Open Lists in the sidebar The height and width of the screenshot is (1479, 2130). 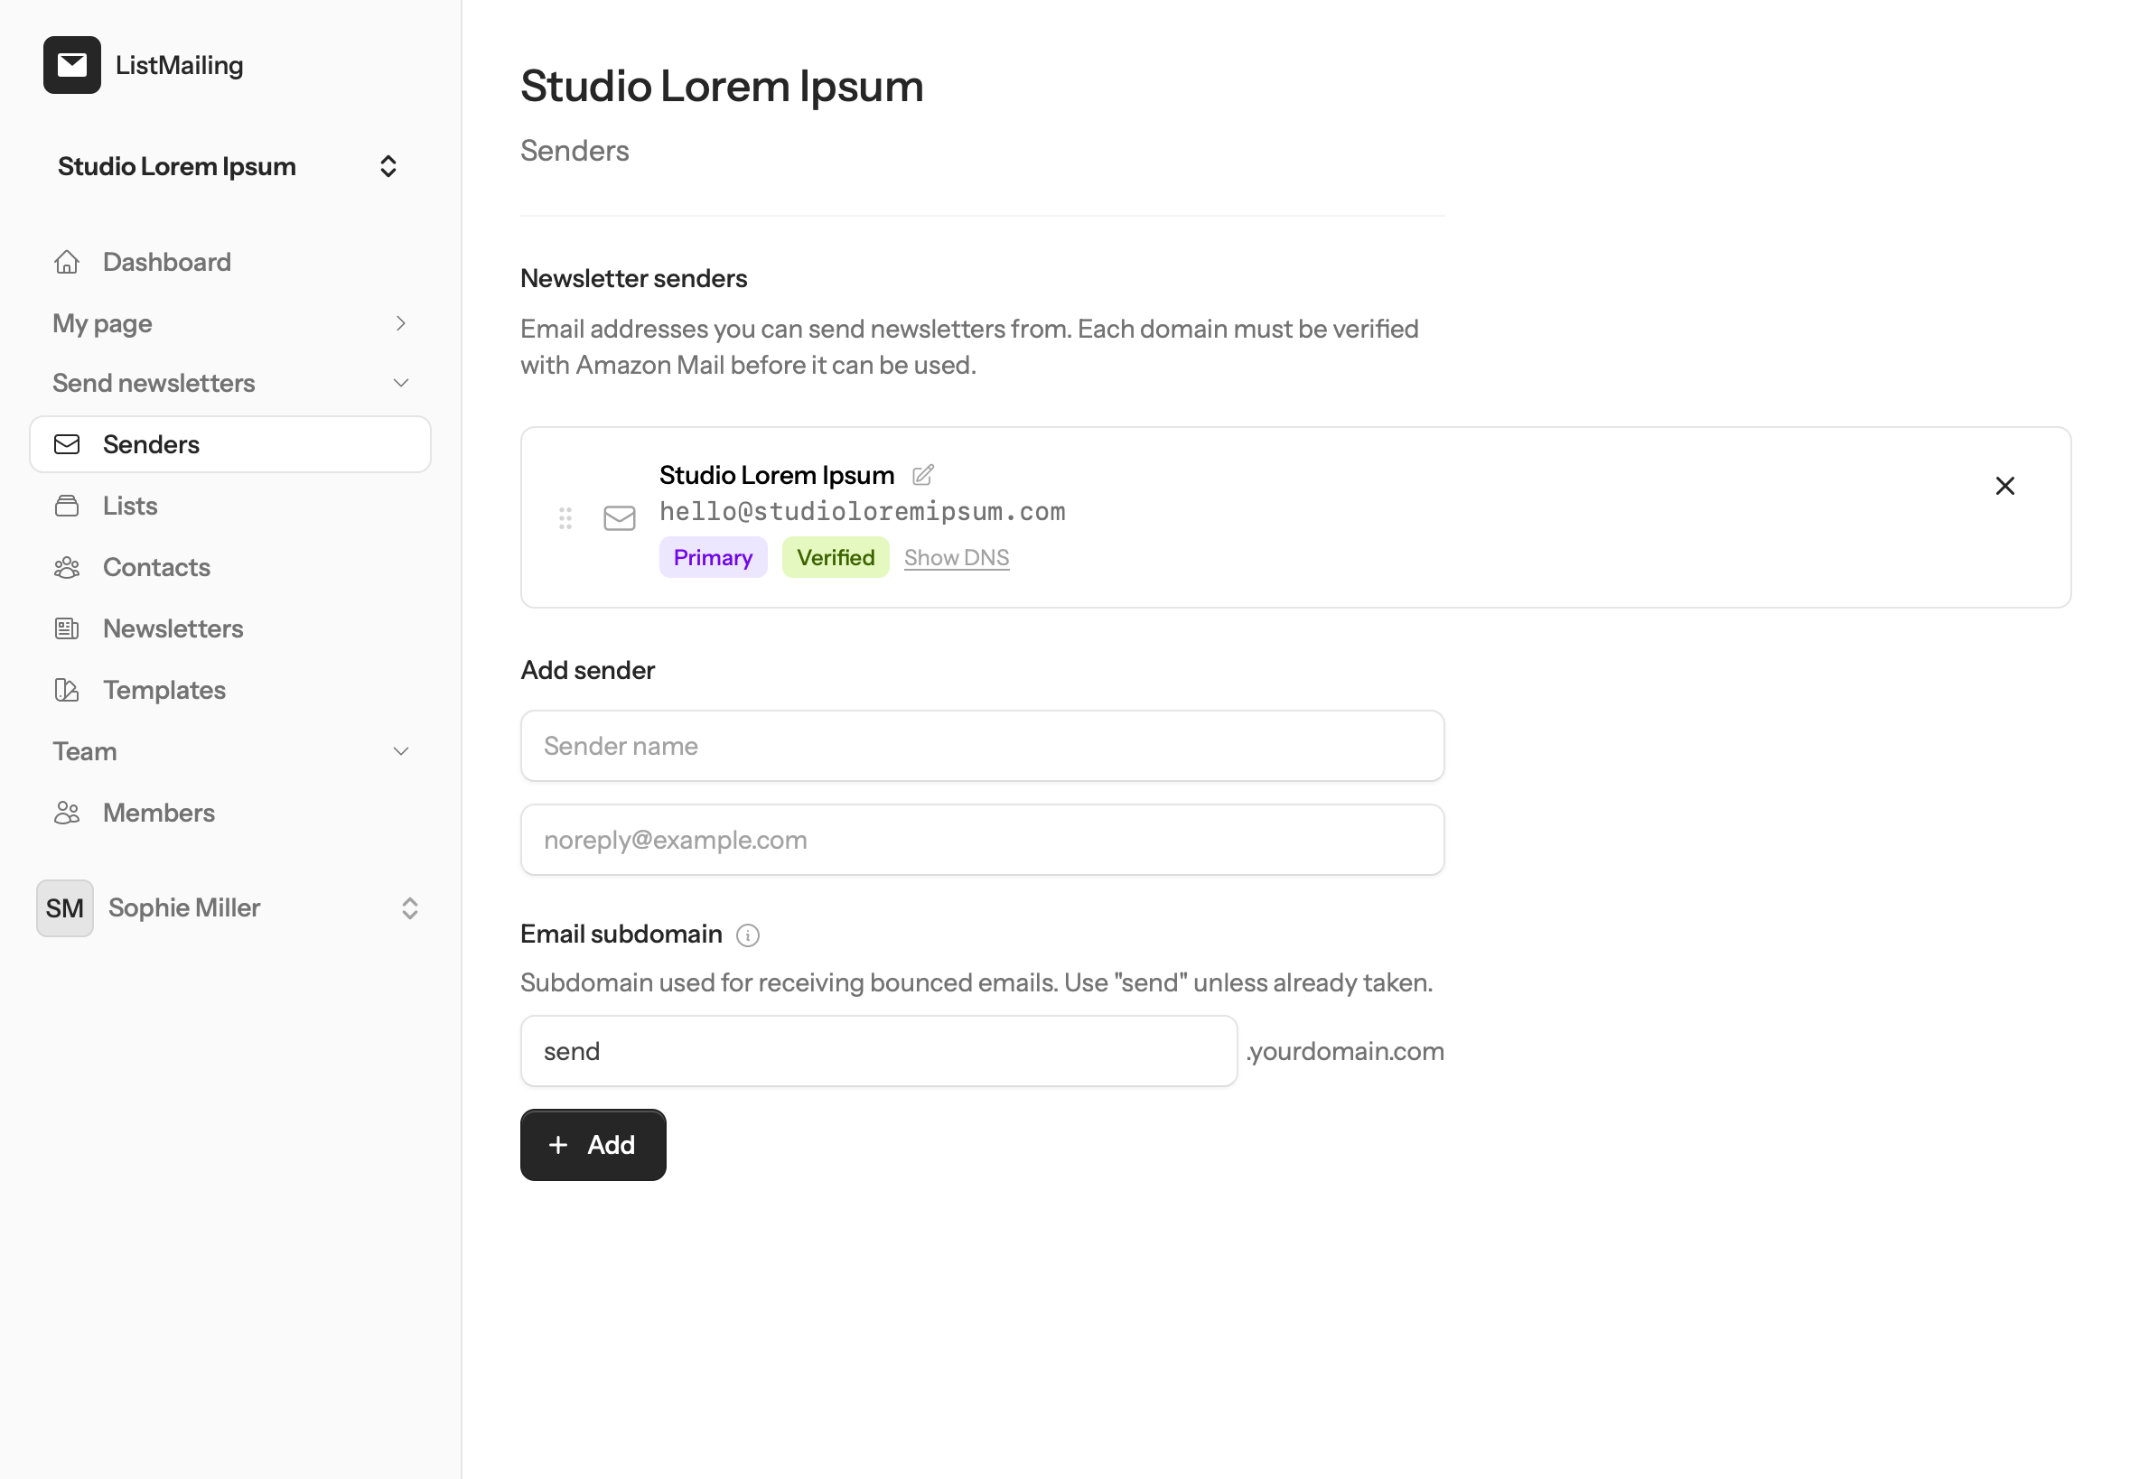click(x=229, y=506)
